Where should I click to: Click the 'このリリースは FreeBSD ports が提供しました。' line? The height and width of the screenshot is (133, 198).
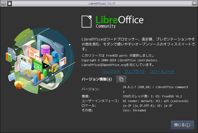click(x=118, y=56)
